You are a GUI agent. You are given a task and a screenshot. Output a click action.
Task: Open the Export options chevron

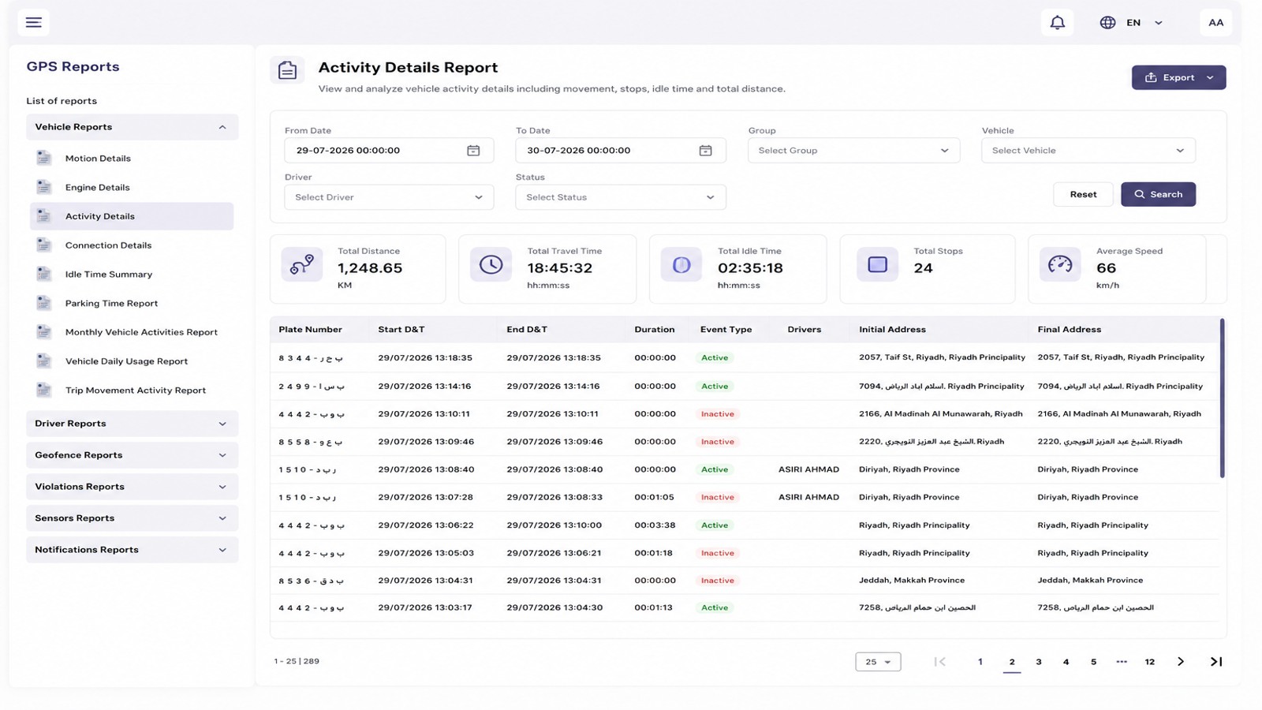1210,77
